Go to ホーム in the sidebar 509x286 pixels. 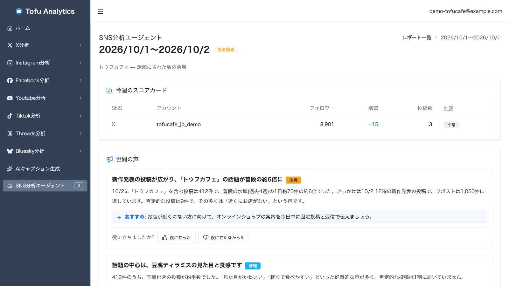(45, 28)
